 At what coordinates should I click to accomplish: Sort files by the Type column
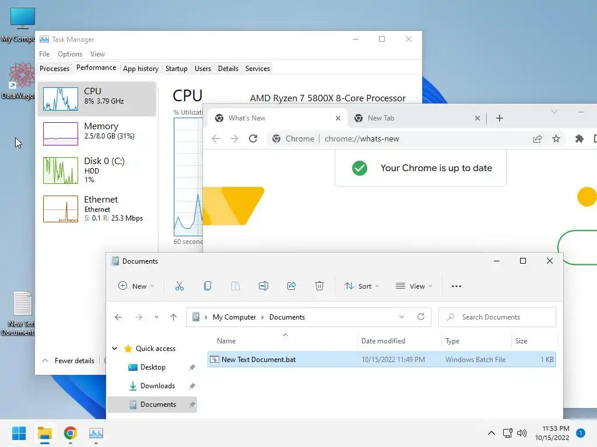[x=476, y=341]
